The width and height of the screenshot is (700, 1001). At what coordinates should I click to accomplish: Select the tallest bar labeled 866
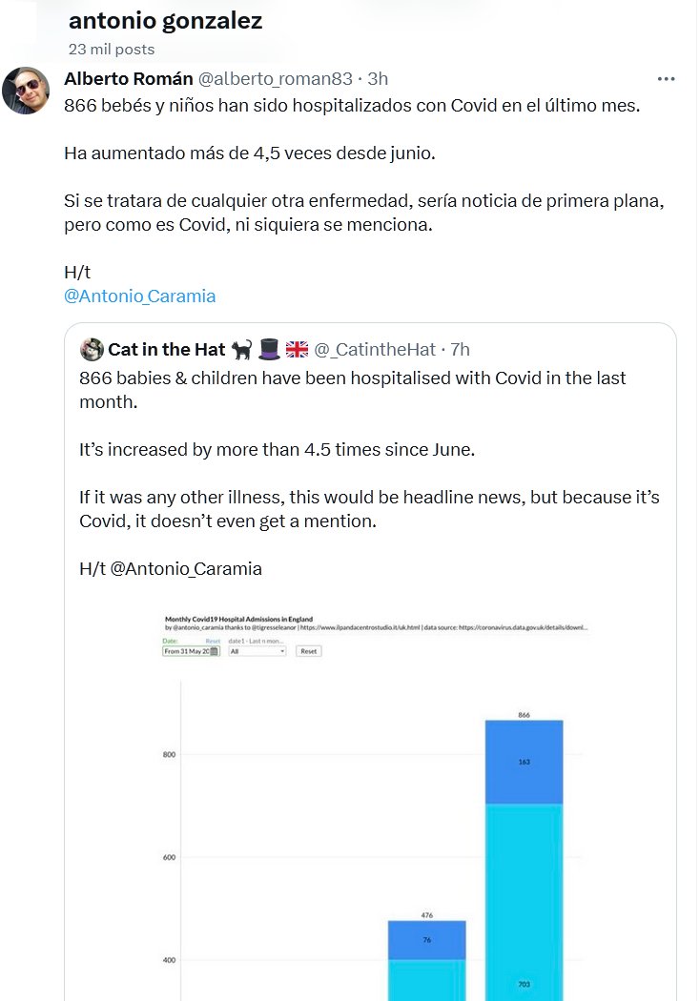point(524,858)
